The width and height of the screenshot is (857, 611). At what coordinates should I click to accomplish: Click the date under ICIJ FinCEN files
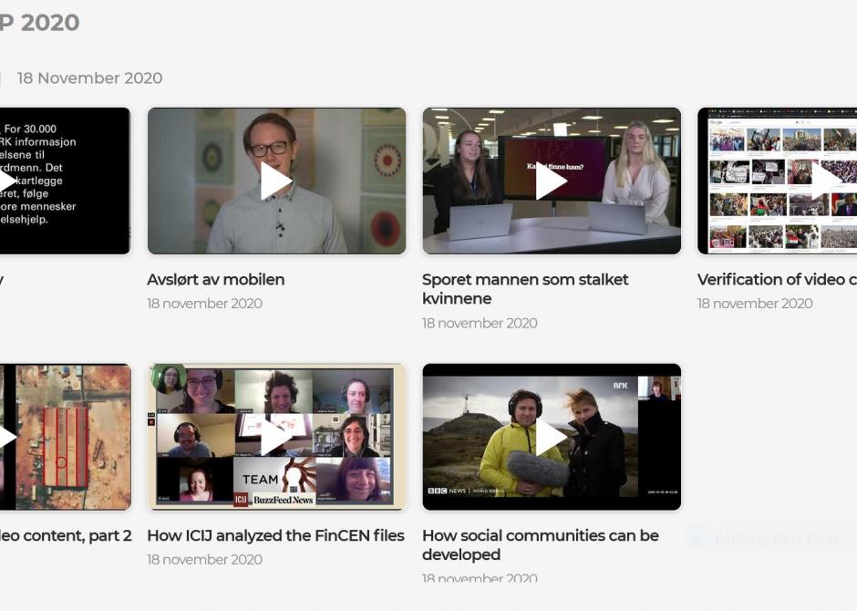204,559
